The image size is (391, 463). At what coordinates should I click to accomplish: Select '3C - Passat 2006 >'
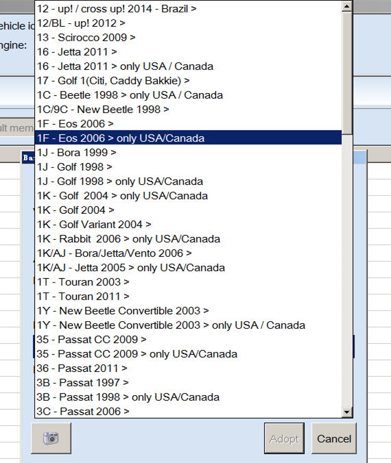[x=188, y=412]
